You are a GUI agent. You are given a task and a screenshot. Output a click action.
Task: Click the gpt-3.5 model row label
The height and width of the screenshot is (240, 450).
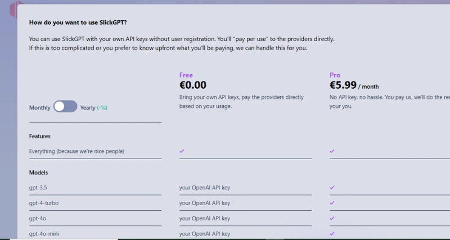[x=38, y=188]
